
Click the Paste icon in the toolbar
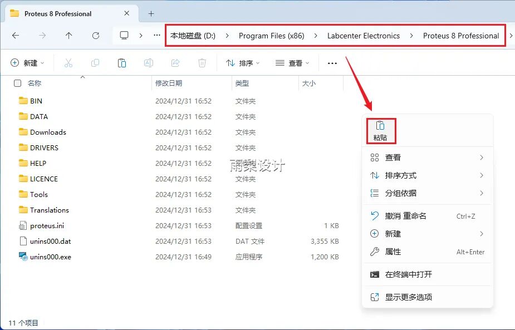tap(121, 62)
